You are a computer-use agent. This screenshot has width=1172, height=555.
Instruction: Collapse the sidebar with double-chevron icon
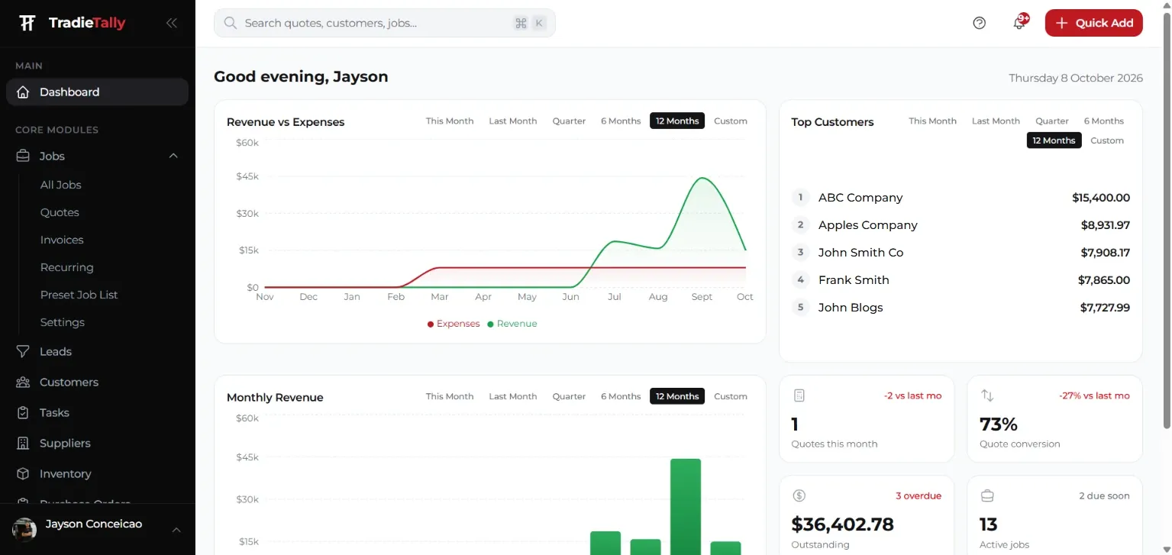point(172,23)
